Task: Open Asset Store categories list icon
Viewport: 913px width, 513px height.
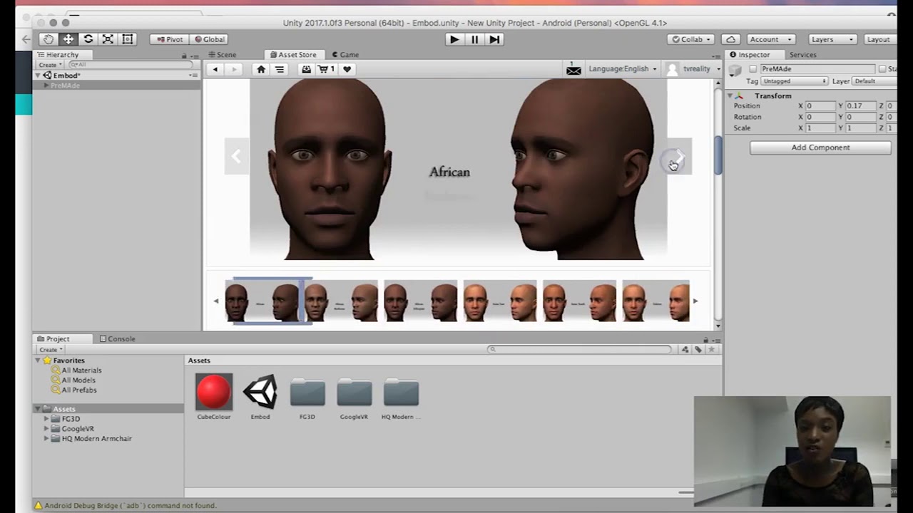Action: click(280, 69)
